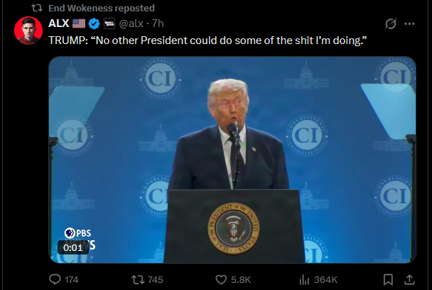Reply to the ALX post
The width and height of the screenshot is (432, 290).
[63, 279]
